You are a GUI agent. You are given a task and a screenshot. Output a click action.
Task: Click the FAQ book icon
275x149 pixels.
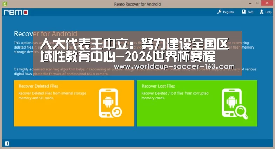(244, 12)
